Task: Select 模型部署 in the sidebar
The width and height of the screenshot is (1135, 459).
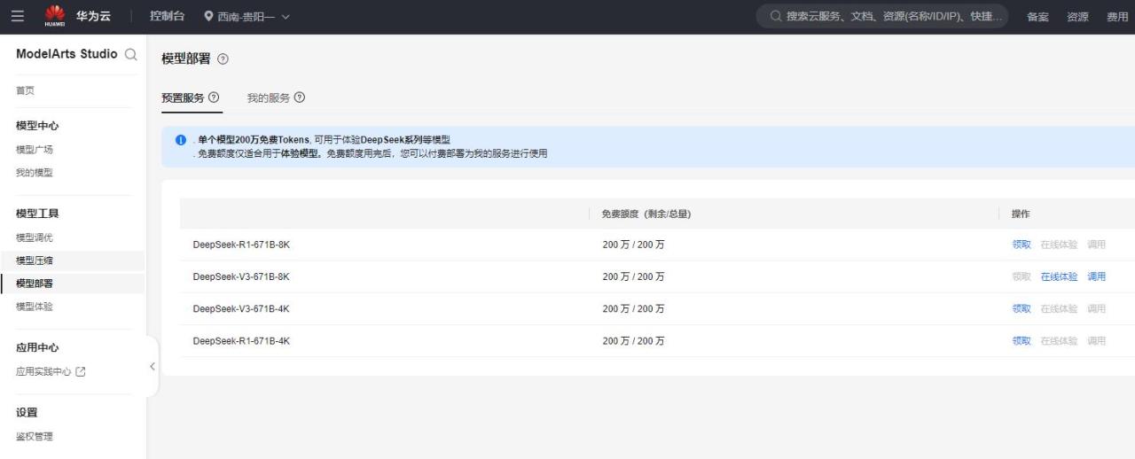Action: click(x=35, y=284)
